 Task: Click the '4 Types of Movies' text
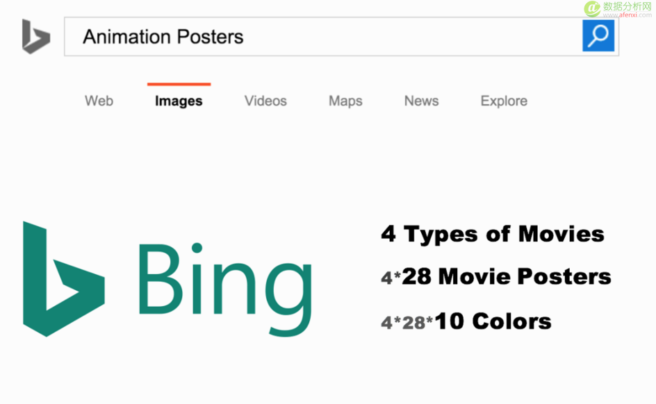click(493, 234)
